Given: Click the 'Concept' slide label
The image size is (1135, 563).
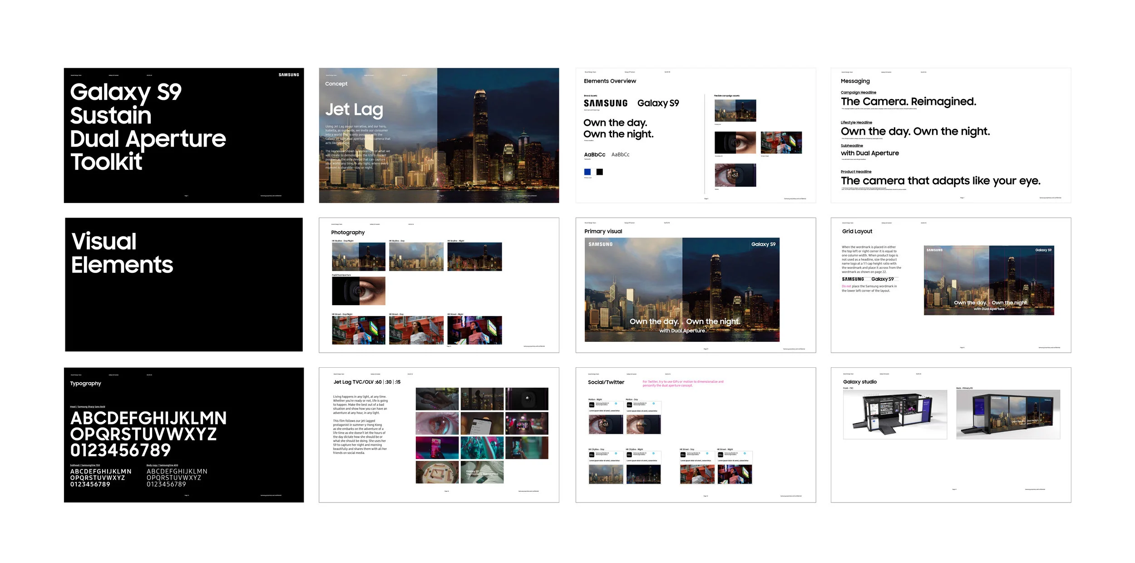Looking at the screenshot, I should pyautogui.click(x=336, y=84).
